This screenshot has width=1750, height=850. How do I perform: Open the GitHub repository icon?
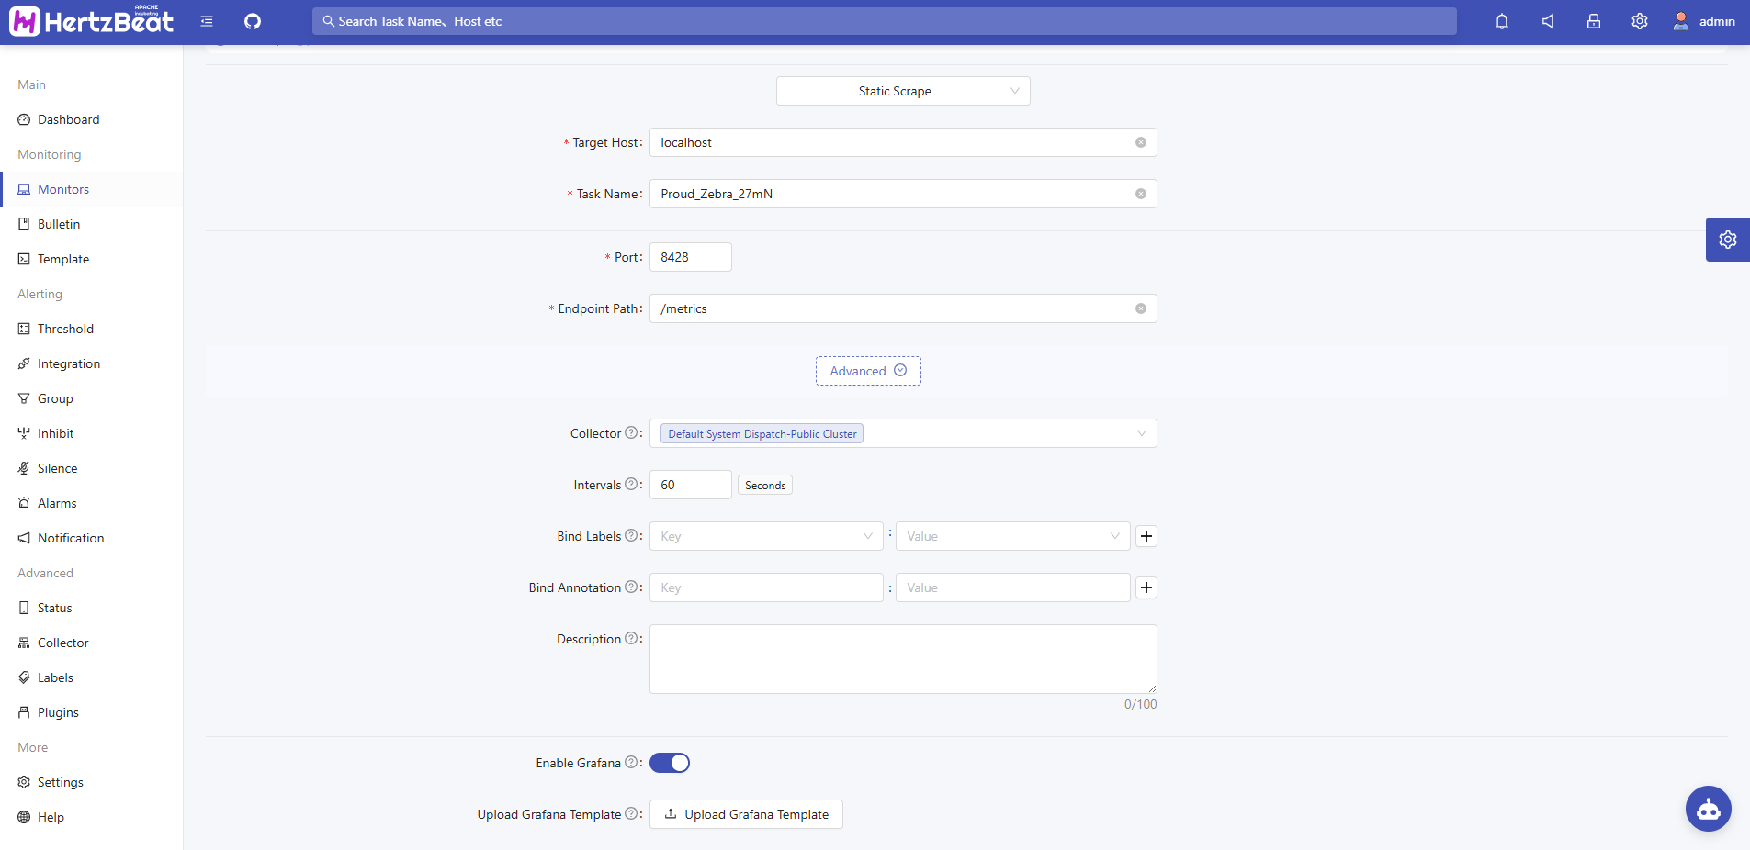pos(253,21)
